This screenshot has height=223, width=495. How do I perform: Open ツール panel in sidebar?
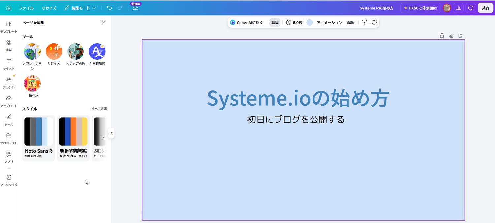(9, 120)
